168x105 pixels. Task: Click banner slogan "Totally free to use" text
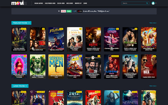click(x=103, y=11)
